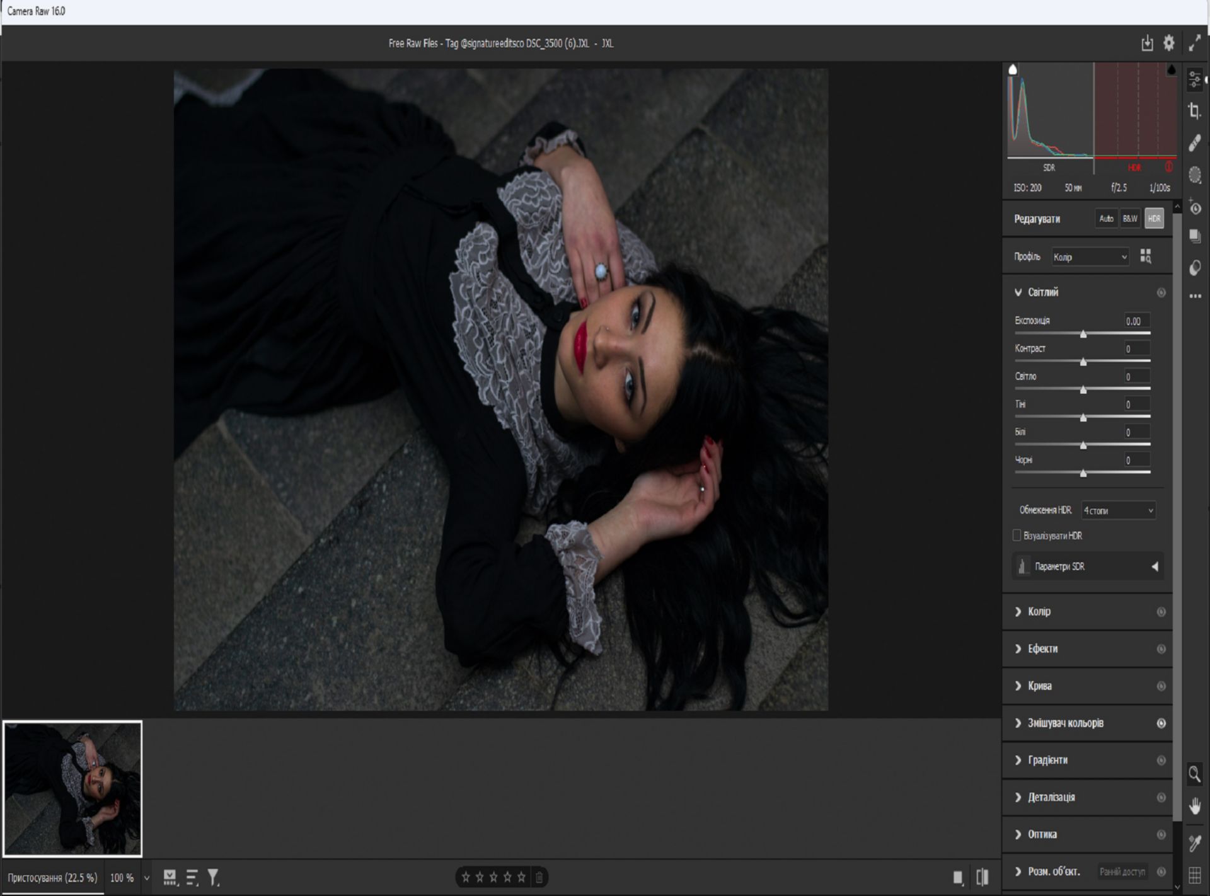1210x896 pixels.
Task: Click the HDR warning info icon under the histogram
Action: 1169,167
